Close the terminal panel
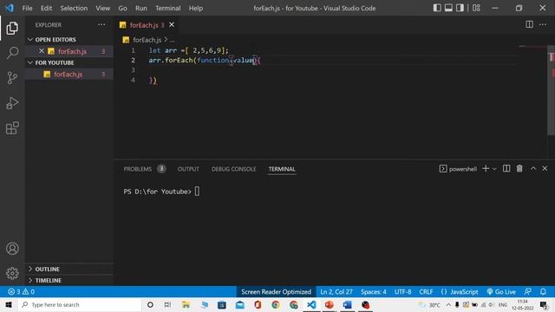 click(x=545, y=169)
